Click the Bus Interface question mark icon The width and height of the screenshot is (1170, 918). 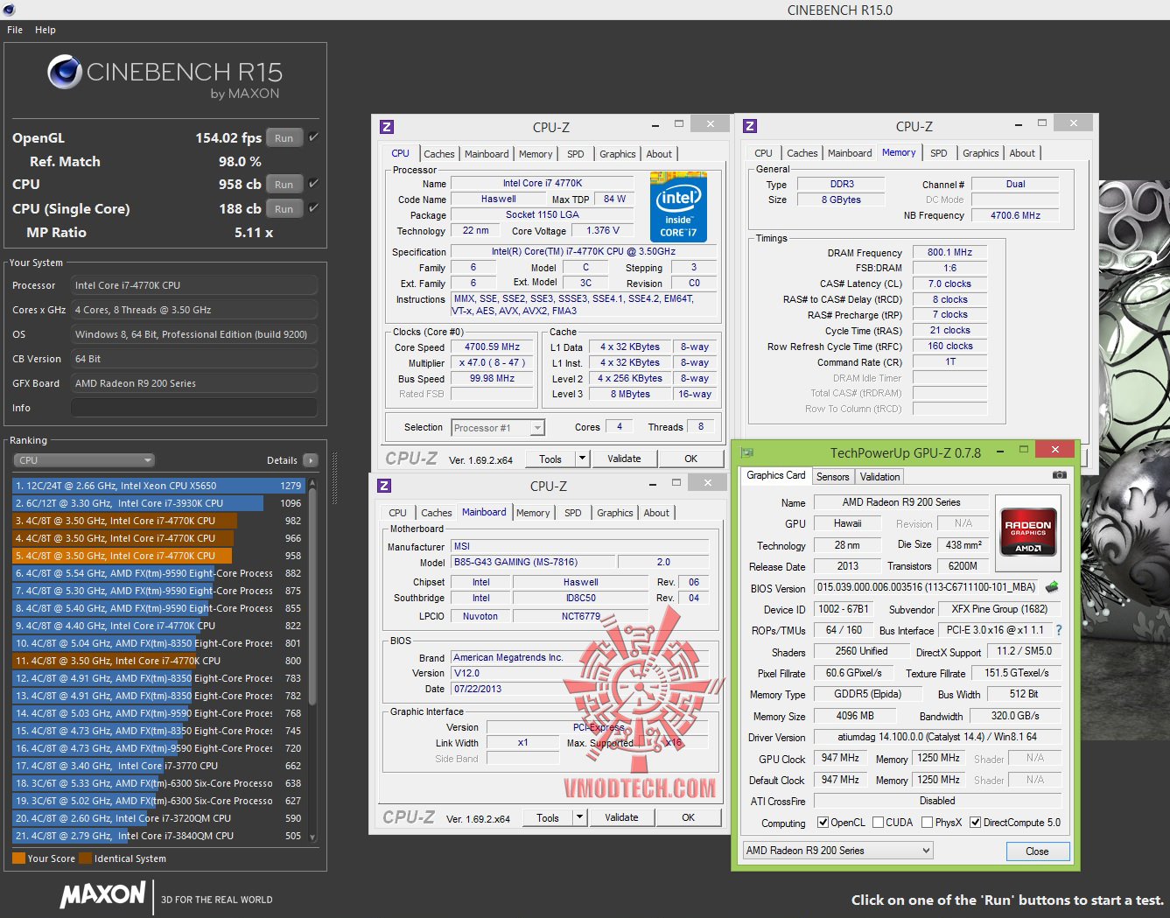tap(1059, 630)
